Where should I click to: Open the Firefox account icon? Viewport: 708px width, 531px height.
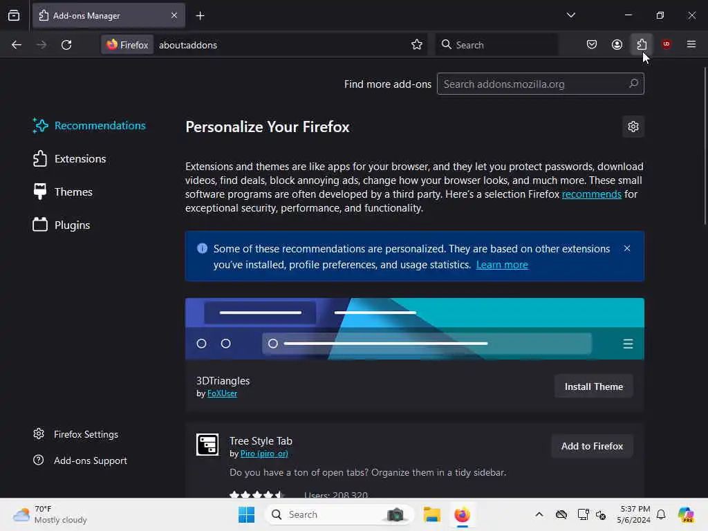[x=617, y=44]
